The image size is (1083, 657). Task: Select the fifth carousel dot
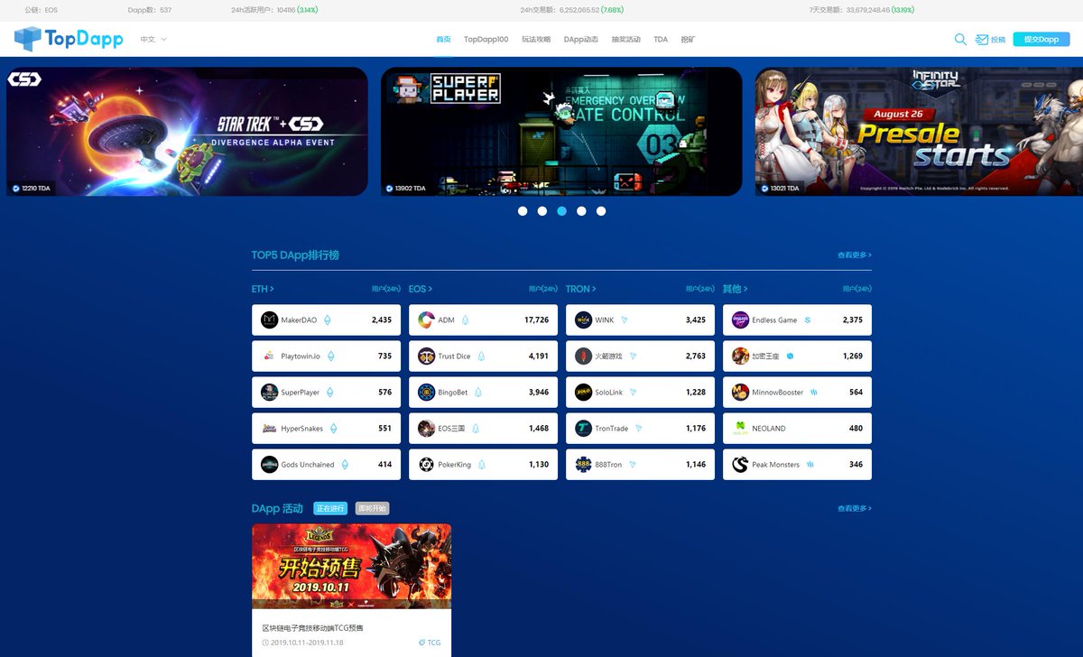[x=601, y=211]
